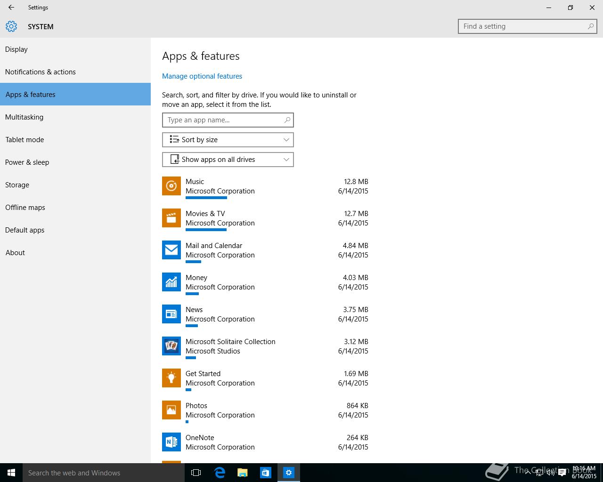603x482 pixels.
Task: Click the Movies & TV app icon
Action: [x=171, y=218]
